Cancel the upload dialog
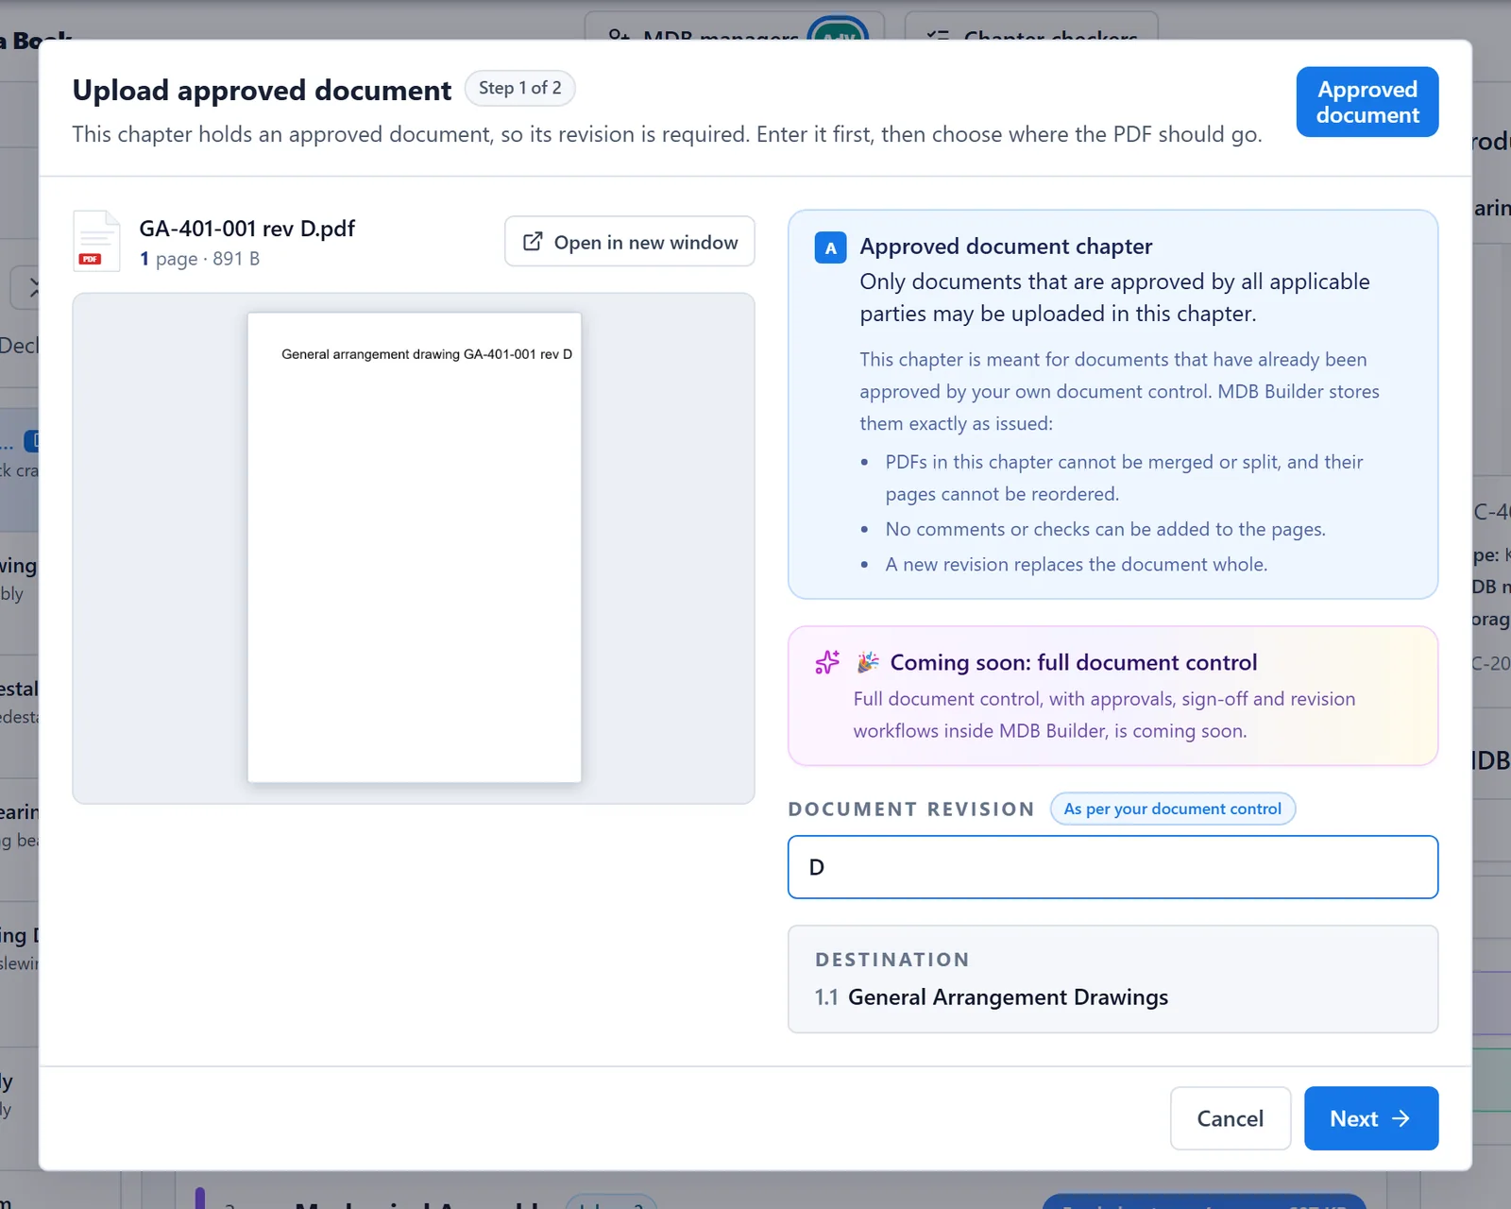 [x=1230, y=1118]
